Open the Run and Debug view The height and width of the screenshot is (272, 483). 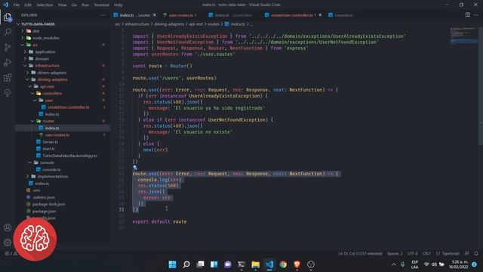tap(8, 62)
